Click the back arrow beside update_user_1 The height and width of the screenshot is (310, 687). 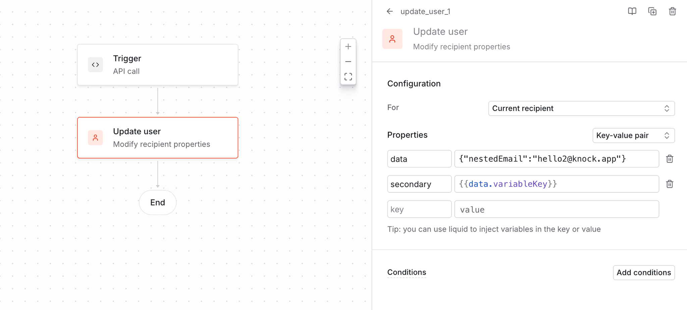(389, 11)
